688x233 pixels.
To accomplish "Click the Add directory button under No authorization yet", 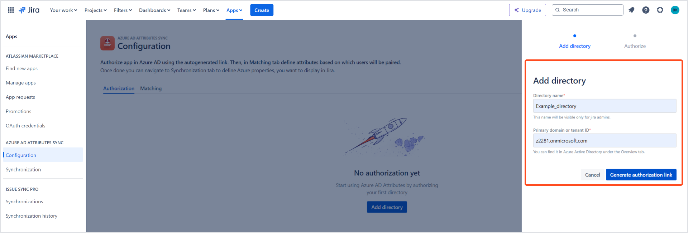I will [x=387, y=207].
